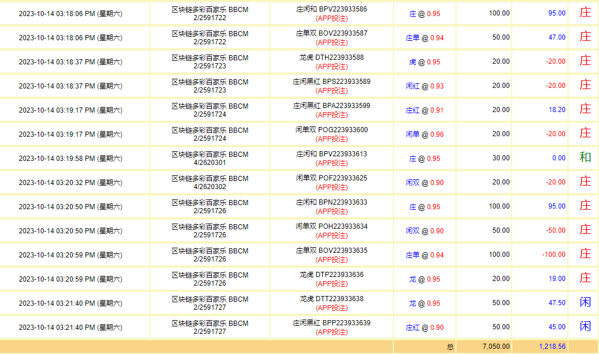Select the 03:20:32 PM timestamp cell
The width and height of the screenshot is (599, 354).
pyautogui.click(x=70, y=183)
